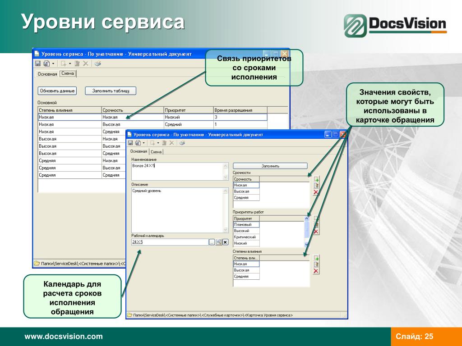The width and height of the screenshot is (462, 346).
Task: Delete row from Срочности table
Action: (x=316, y=192)
